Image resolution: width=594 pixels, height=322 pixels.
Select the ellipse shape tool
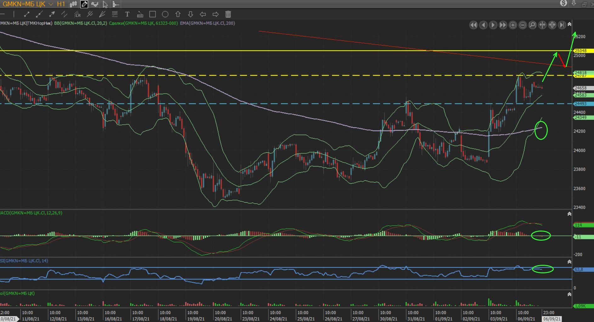[165, 14]
